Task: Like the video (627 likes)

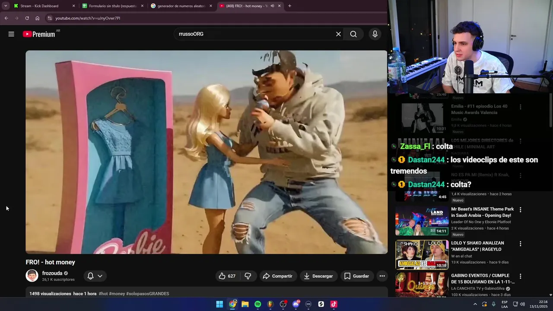Action: pyautogui.click(x=227, y=276)
